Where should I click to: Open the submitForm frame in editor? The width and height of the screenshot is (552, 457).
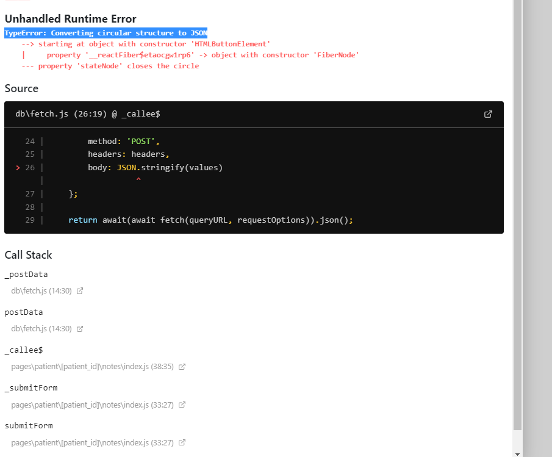pos(181,442)
